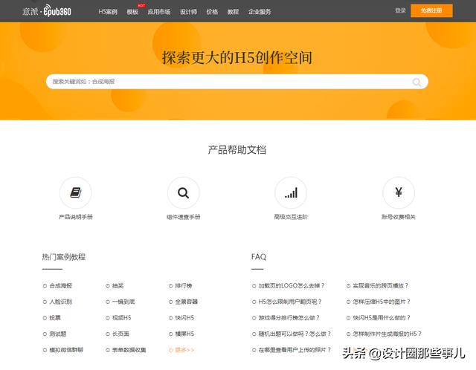Image resolution: width=476 pixels, height=370 pixels.
Task: Open the 实现音乐的跨页播放 FAQ link
Action: 380,285
